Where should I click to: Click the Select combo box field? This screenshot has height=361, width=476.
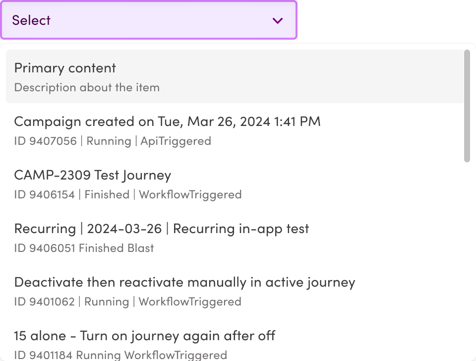[x=149, y=20]
